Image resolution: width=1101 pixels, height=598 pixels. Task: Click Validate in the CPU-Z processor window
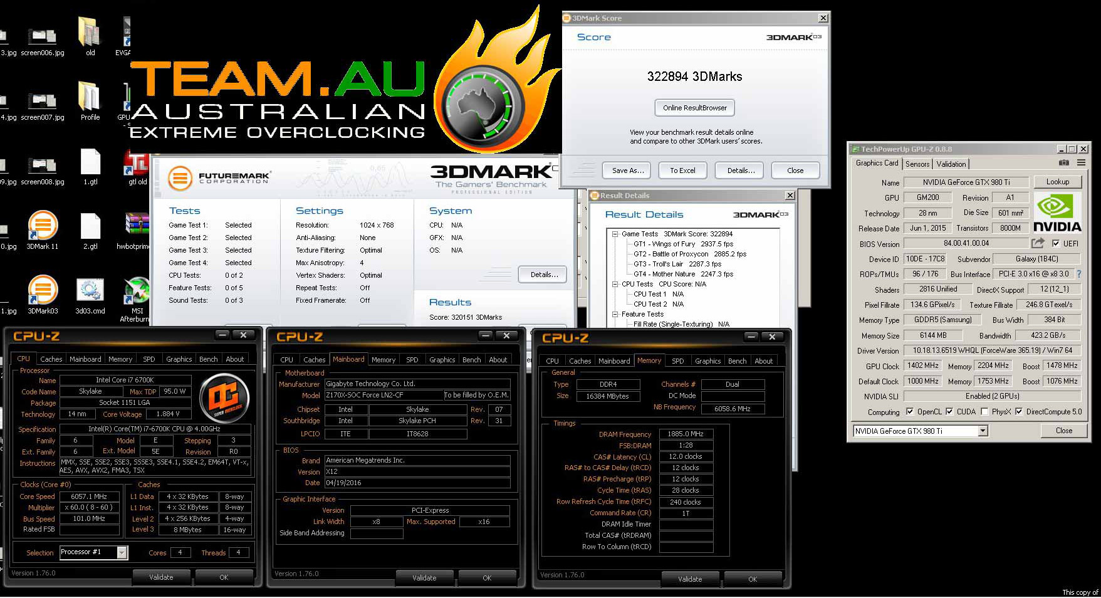pos(162,577)
